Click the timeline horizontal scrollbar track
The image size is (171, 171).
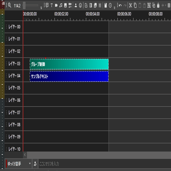pyautogui.click(x=99, y=155)
